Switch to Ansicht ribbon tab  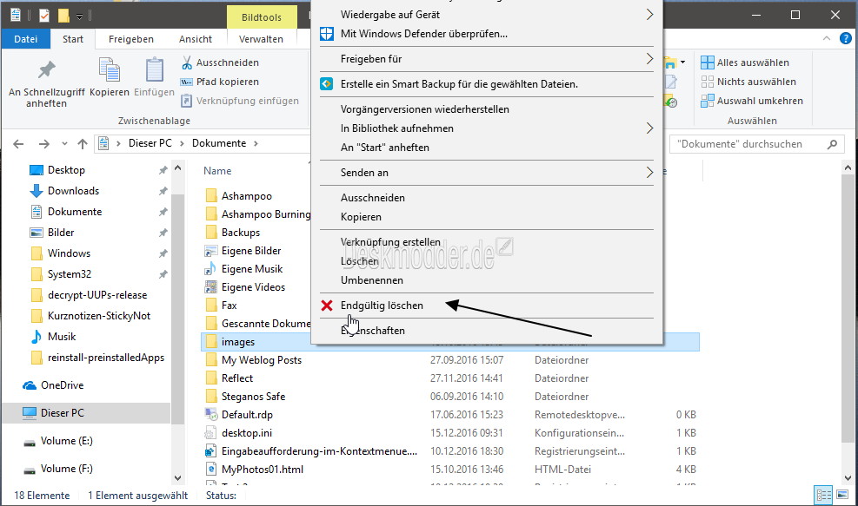(196, 39)
